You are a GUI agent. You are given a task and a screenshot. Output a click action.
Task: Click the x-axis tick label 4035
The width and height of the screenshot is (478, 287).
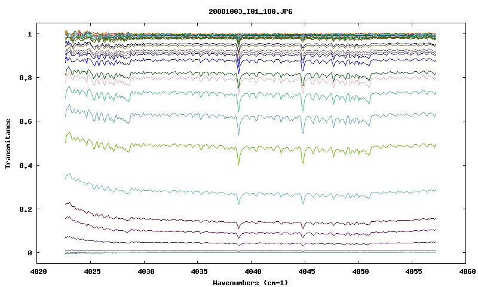point(200,271)
